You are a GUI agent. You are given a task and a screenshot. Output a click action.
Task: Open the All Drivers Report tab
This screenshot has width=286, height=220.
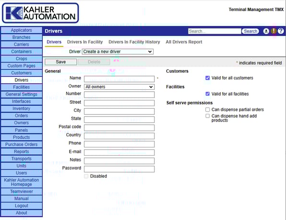[184, 42]
